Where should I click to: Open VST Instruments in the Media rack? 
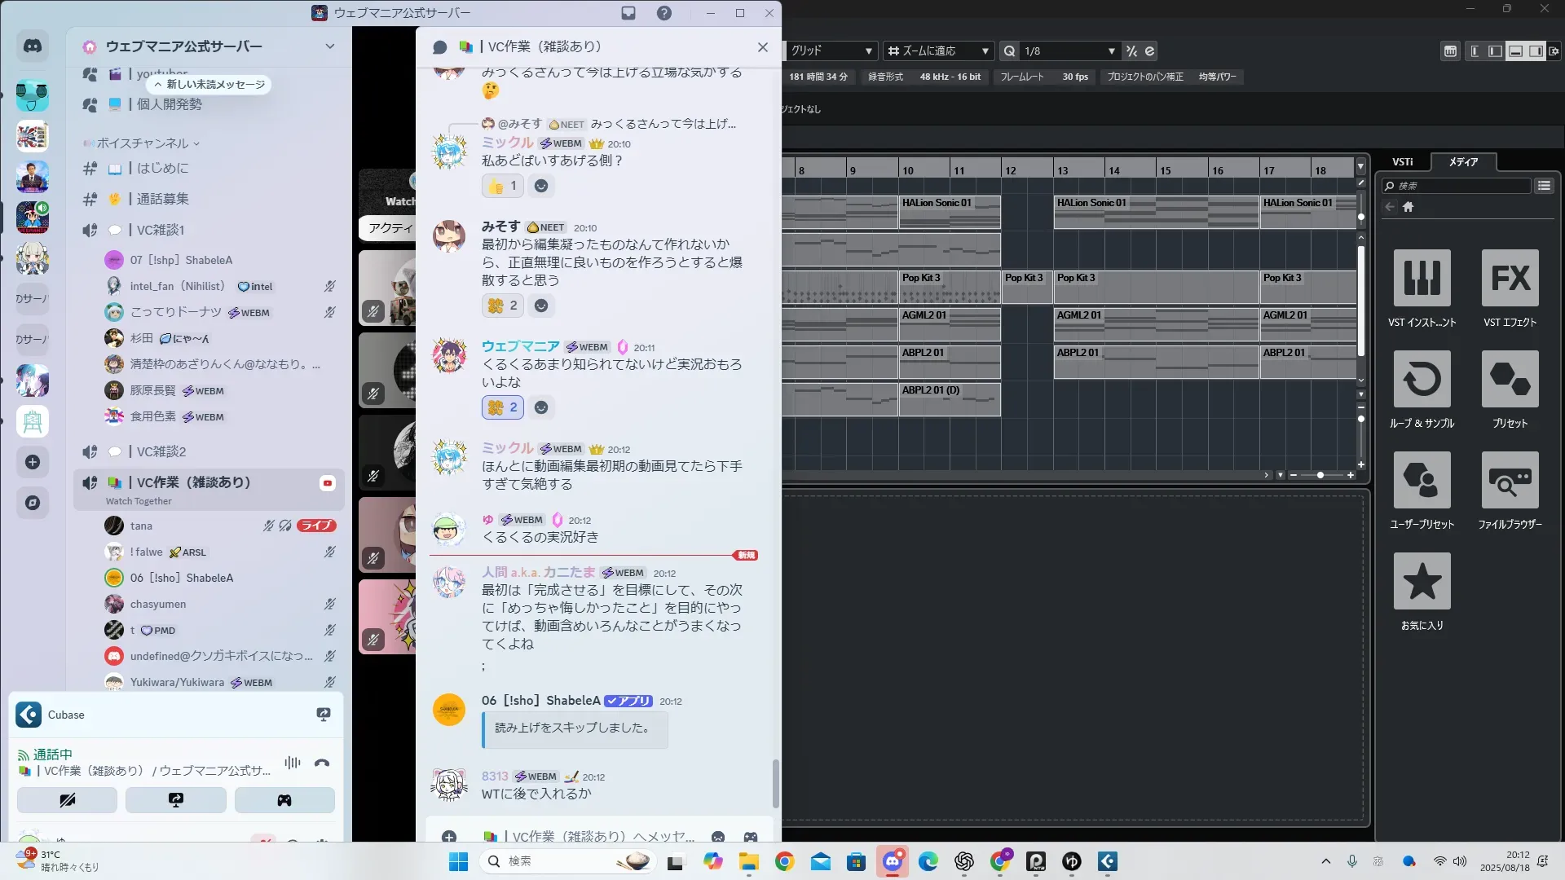(1422, 278)
